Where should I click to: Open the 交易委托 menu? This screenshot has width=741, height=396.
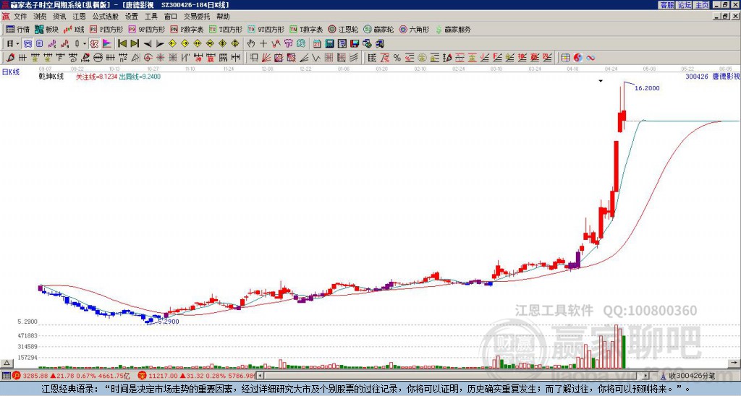tap(197, 17)
